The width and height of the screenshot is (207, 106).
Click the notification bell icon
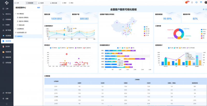pyautogui.click(x=192, y=2)
